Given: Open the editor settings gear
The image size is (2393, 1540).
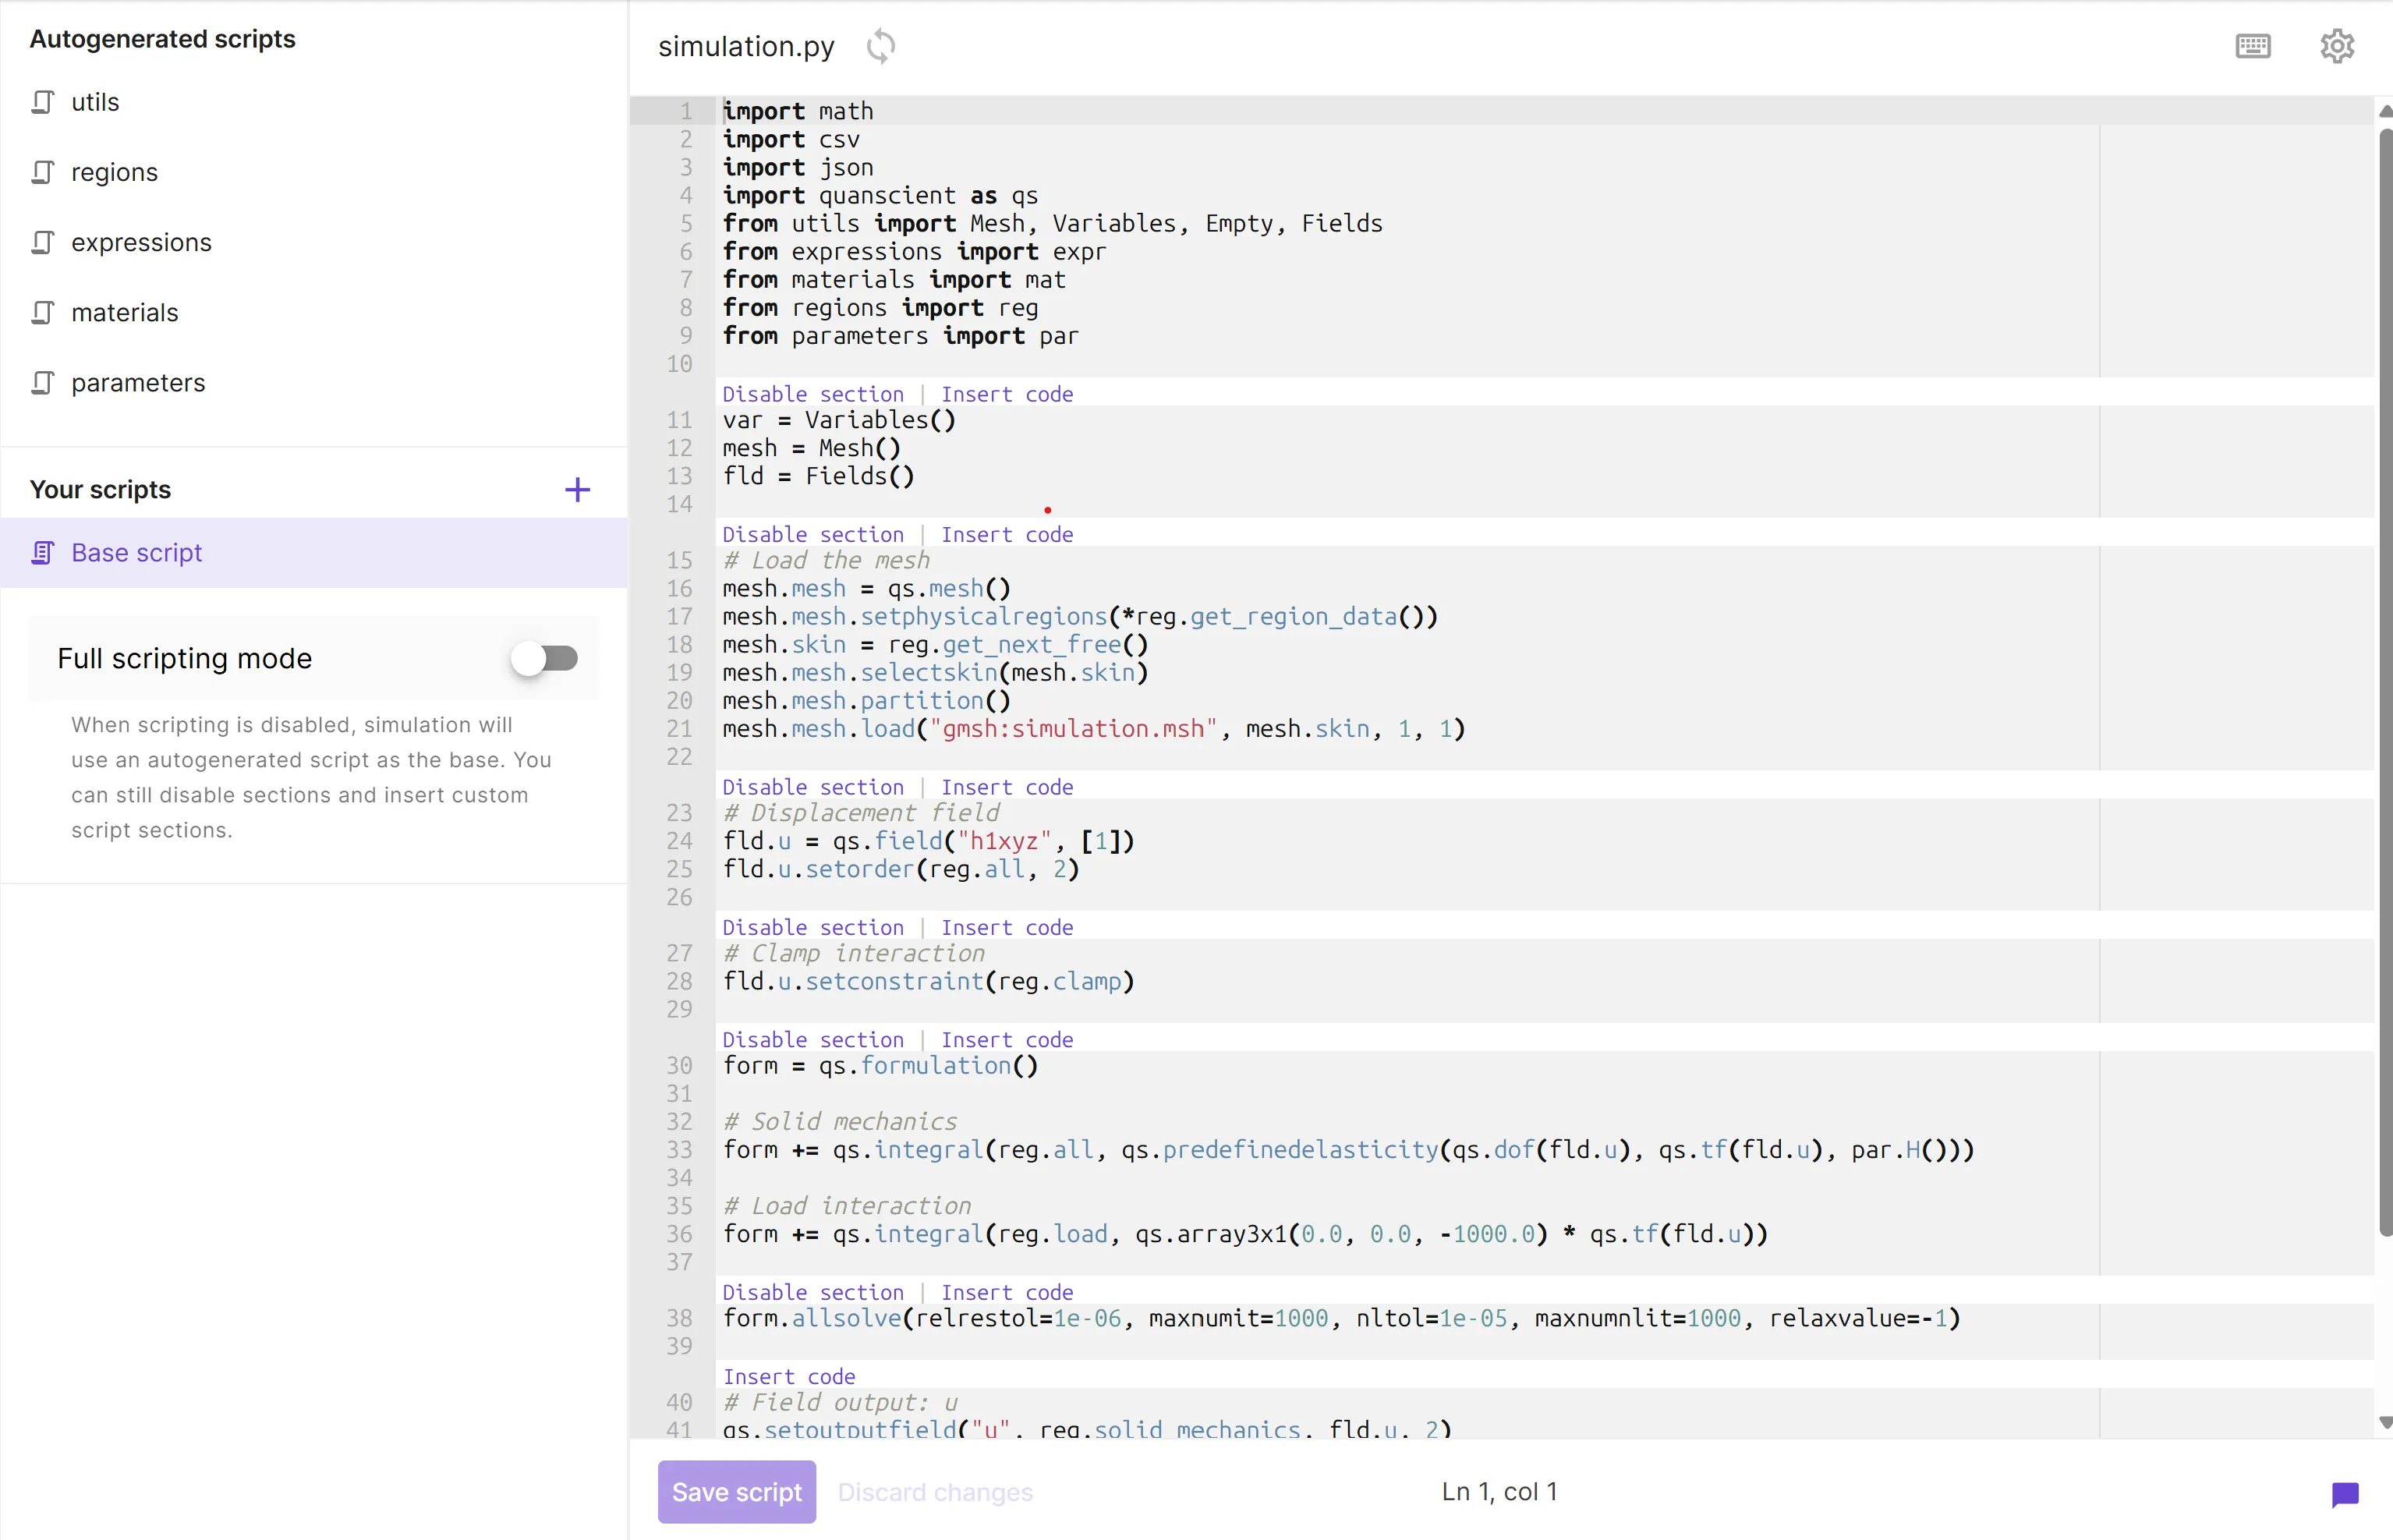Looking at the screenshot, I should pyautogui.click(x=2337, y=46).
